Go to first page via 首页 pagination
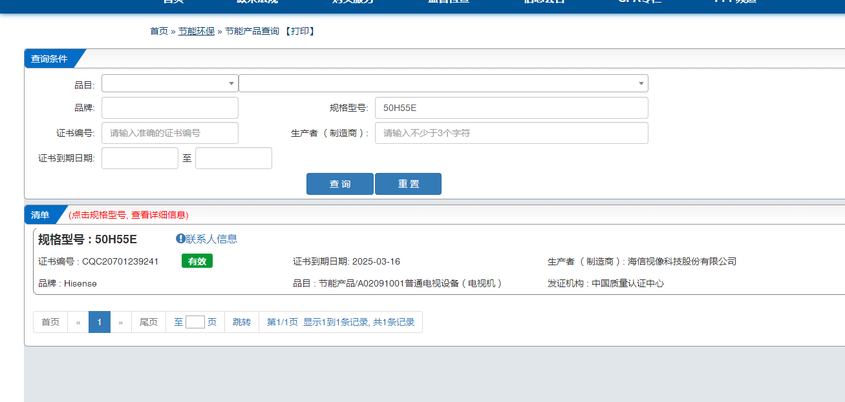845x402 pixels. tap(50, 322)
